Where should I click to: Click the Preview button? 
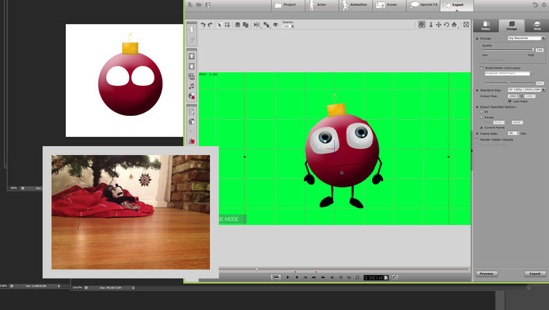pos(486,273)
